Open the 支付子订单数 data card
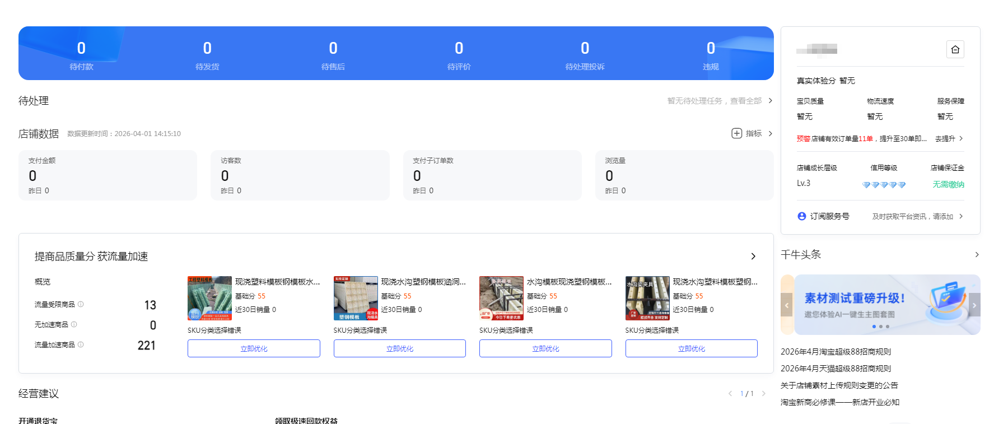 [x=492, y=175]
